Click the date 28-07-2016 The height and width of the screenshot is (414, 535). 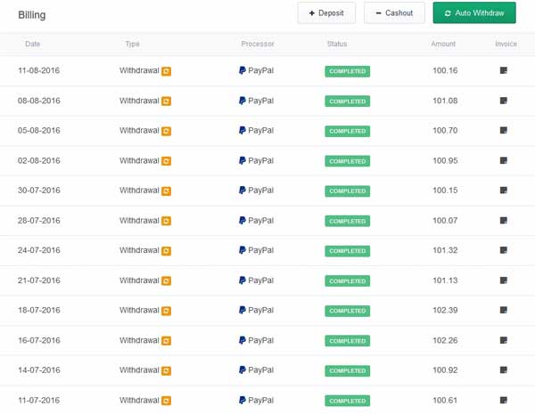tap(38, 221)
